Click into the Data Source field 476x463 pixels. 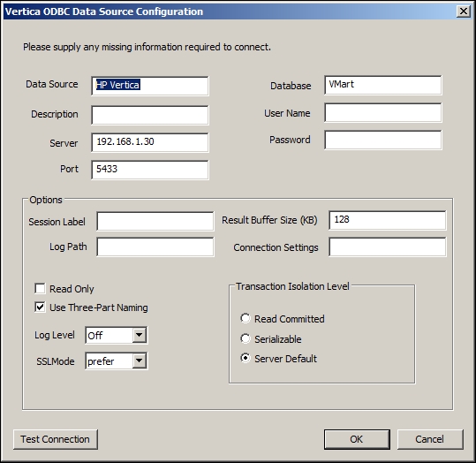click(x=150, y=86)
